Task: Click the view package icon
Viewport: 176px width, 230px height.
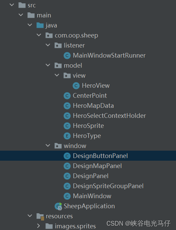Action: tap(67, 76)
